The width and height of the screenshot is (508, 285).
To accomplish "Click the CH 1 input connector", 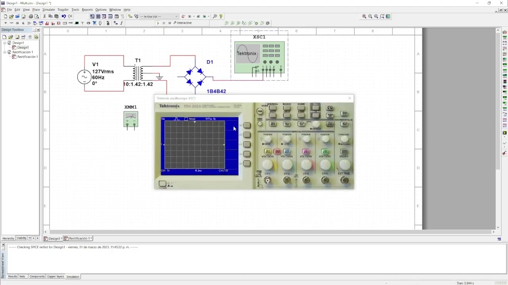I will pos(267,180).
